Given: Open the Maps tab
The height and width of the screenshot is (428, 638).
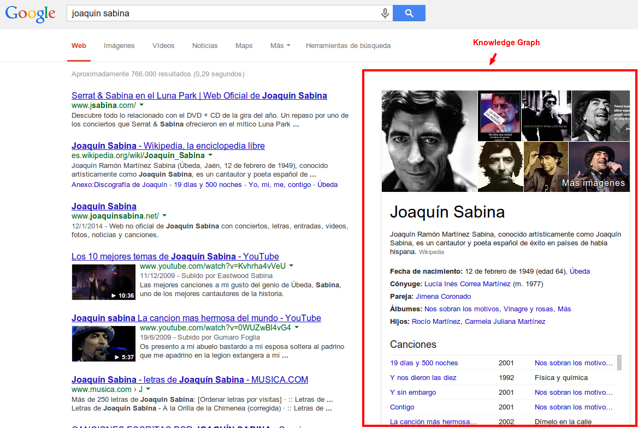Looking at the screenshot, I should coord(244,45).
